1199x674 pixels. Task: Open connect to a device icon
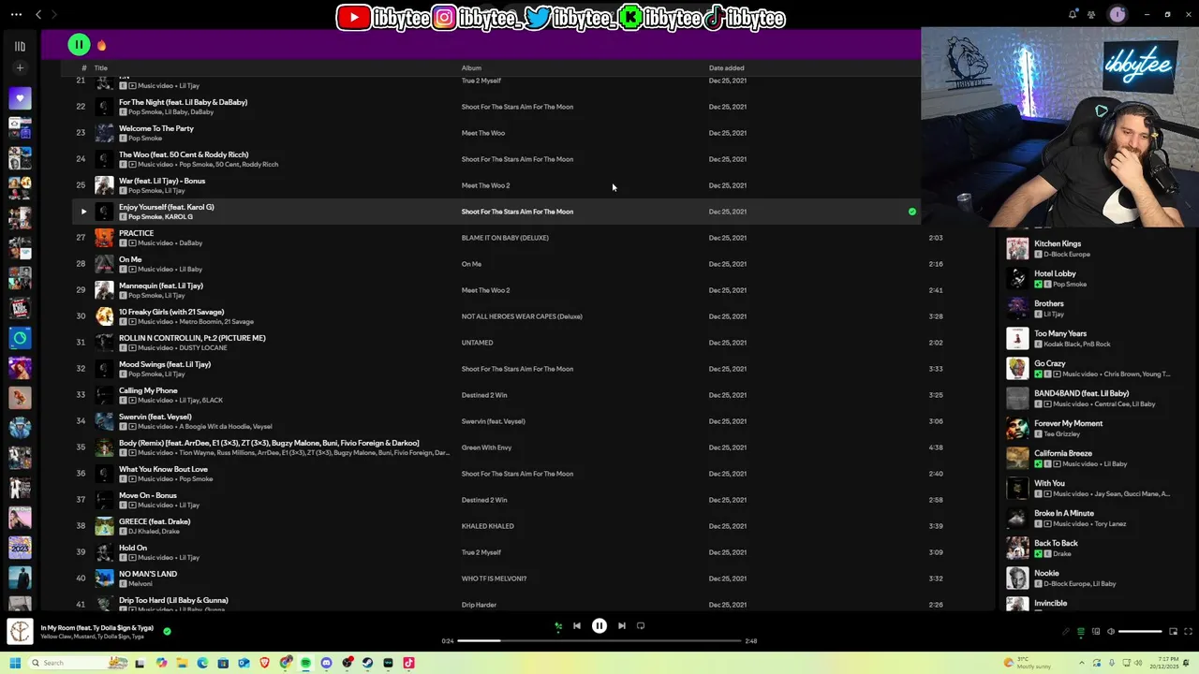pos(1096,632)
